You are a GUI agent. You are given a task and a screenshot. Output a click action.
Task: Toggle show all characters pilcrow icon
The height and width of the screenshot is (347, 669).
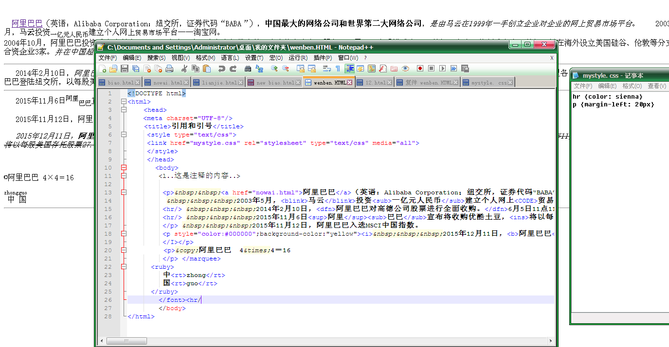(x=338, y=69)
